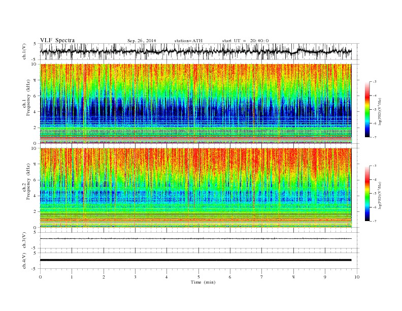
Task: Click the ch.1 'log(PSD)(V²/Hz)' colorbar label
Action: [x=380, y=111]
